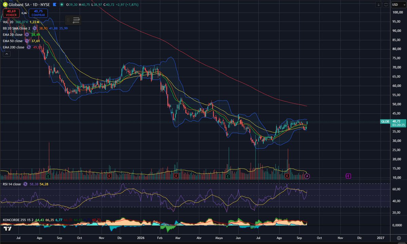Select the EMA 50 close indicator label

click(13, 41)
